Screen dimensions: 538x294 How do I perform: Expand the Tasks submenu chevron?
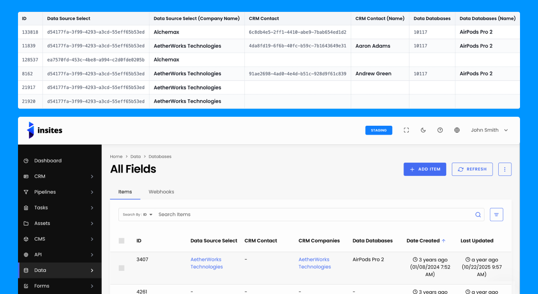click(x=92, y=208)
